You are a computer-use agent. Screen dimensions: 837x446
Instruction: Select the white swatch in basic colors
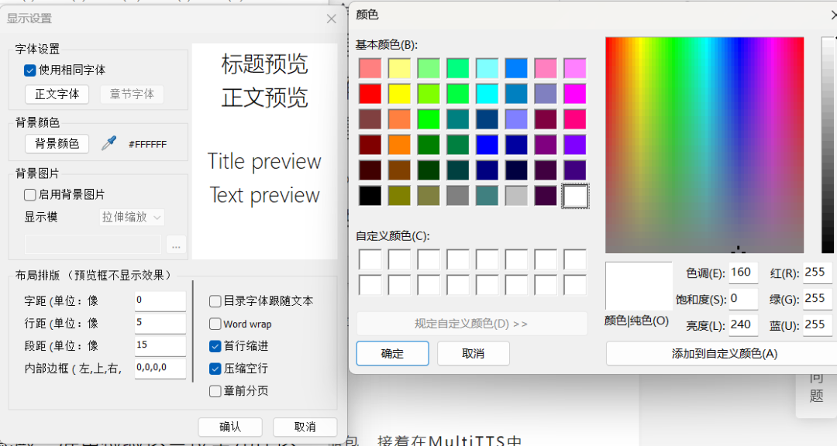(574, 196)
